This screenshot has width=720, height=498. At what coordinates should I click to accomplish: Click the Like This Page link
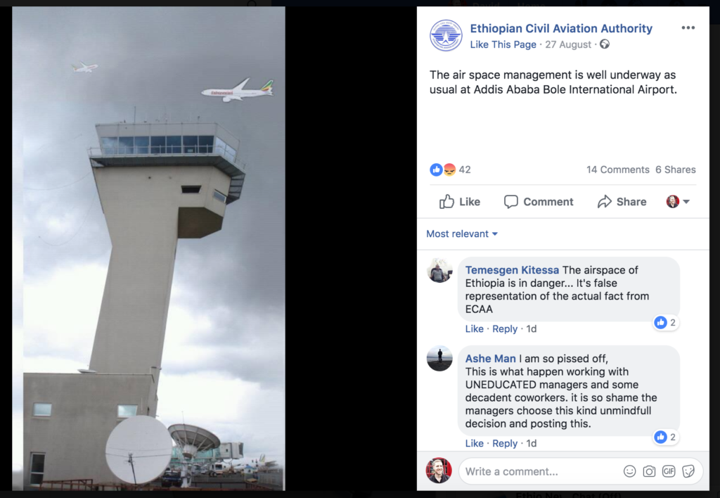coord(503,44)
